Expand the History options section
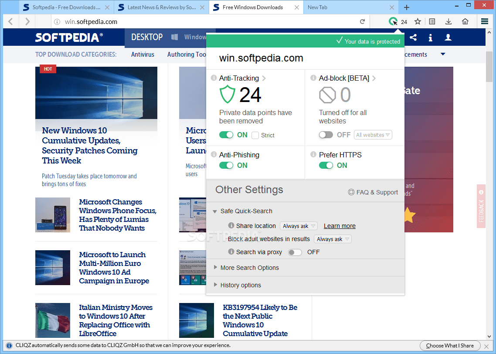The width and height of the screenshot is (496, 354). point(241,285)
